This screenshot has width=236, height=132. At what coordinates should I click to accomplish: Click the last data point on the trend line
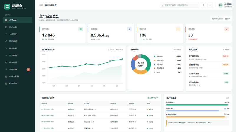click(122, 59)
